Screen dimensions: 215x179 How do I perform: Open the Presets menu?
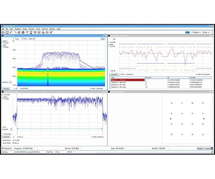click(x=31, y=29)
